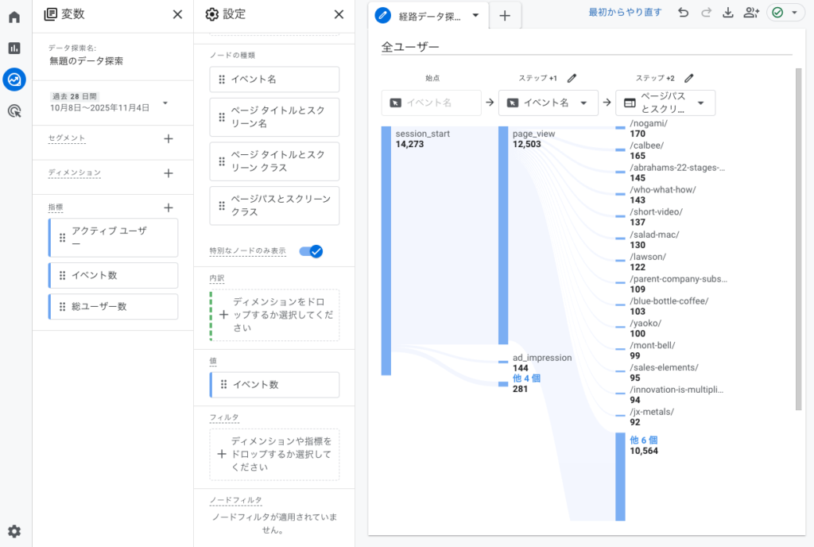814x547 pixels.
Task: Open the Admin settings gear icon
Action: [14, 531]
